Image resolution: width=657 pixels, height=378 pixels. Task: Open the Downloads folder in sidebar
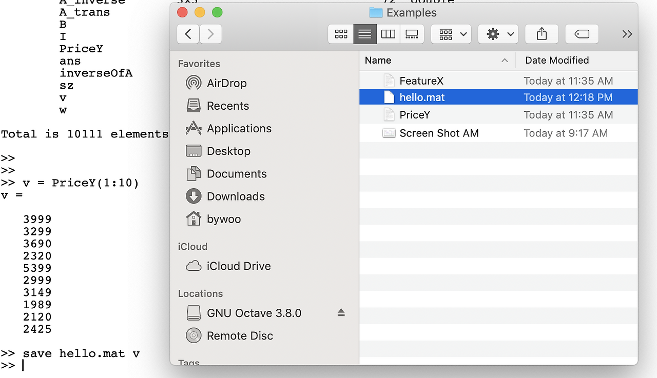(235, 196)
